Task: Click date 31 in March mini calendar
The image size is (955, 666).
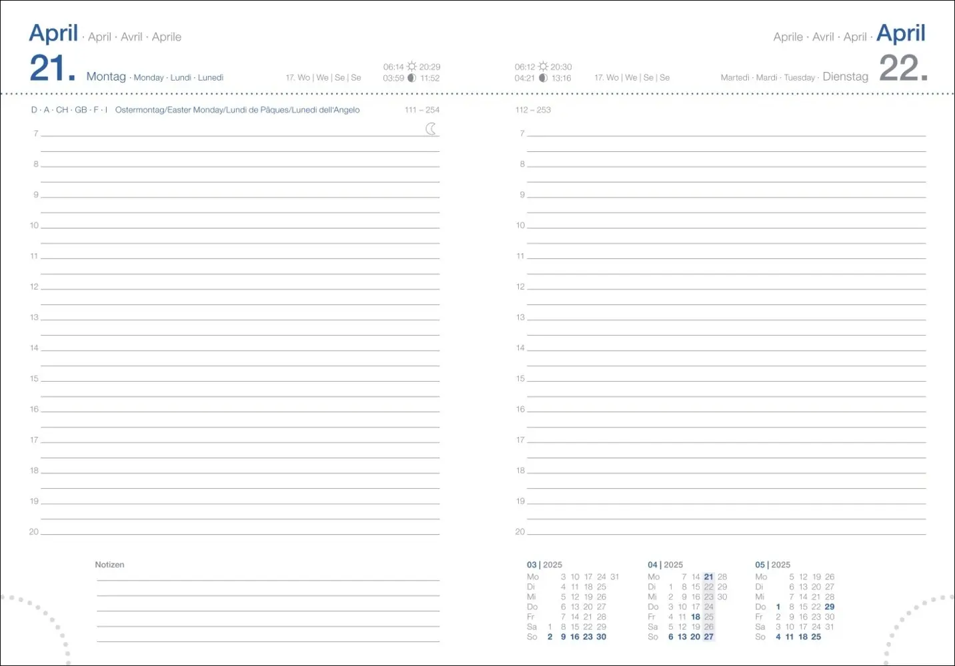Action: point(614,577)
